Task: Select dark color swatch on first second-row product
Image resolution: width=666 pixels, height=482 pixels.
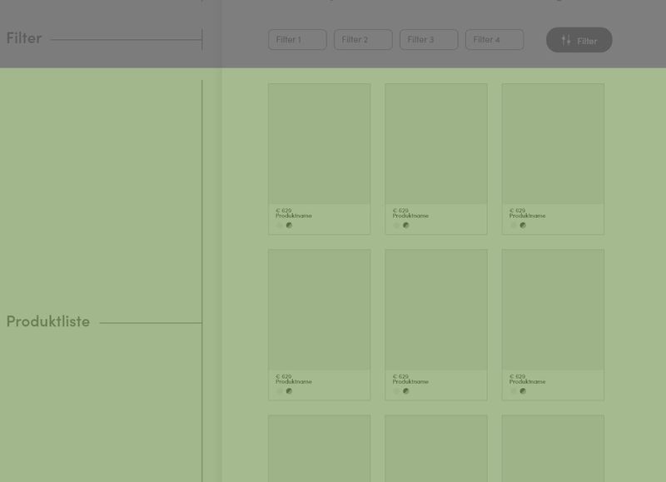Action: point(289,390)
